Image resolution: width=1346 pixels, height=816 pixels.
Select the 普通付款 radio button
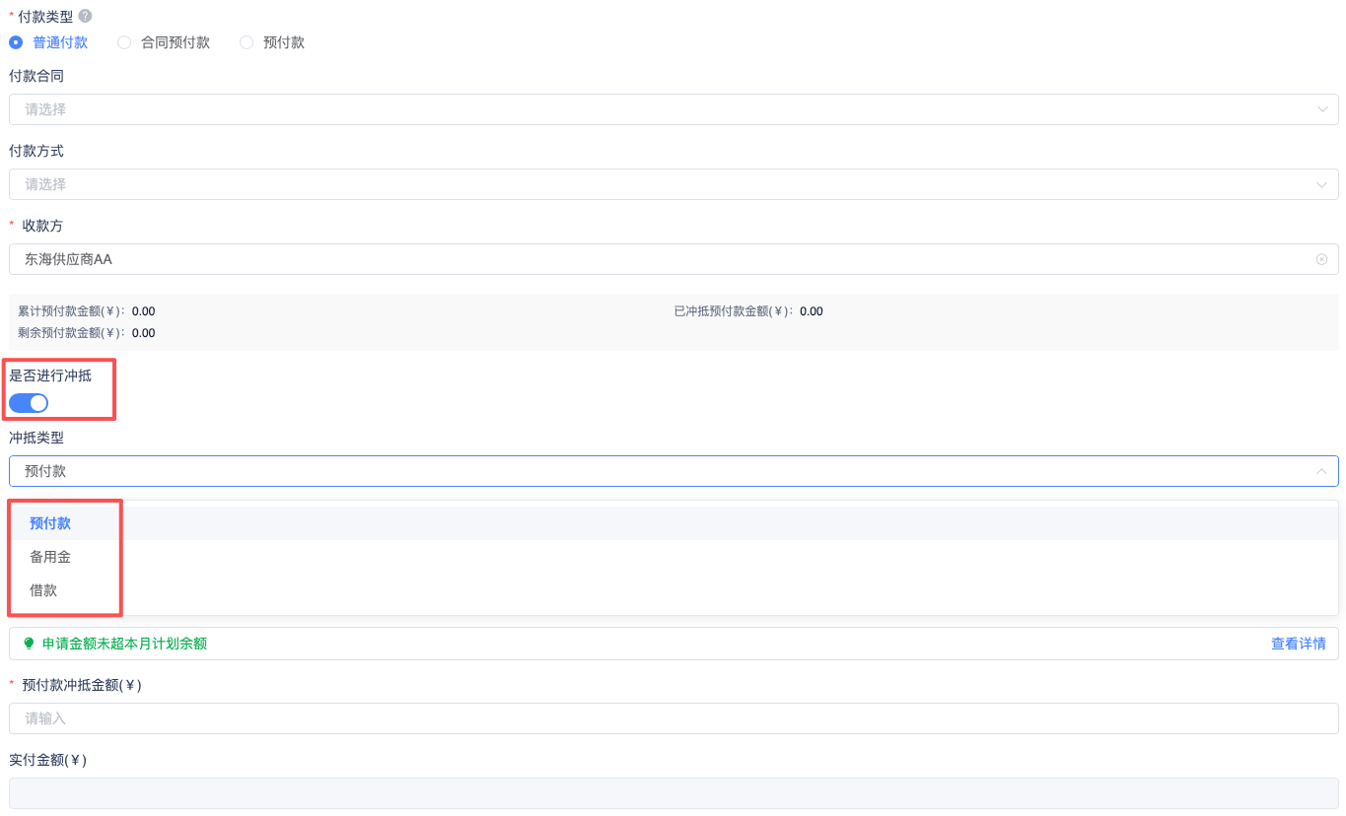(16, 42)
